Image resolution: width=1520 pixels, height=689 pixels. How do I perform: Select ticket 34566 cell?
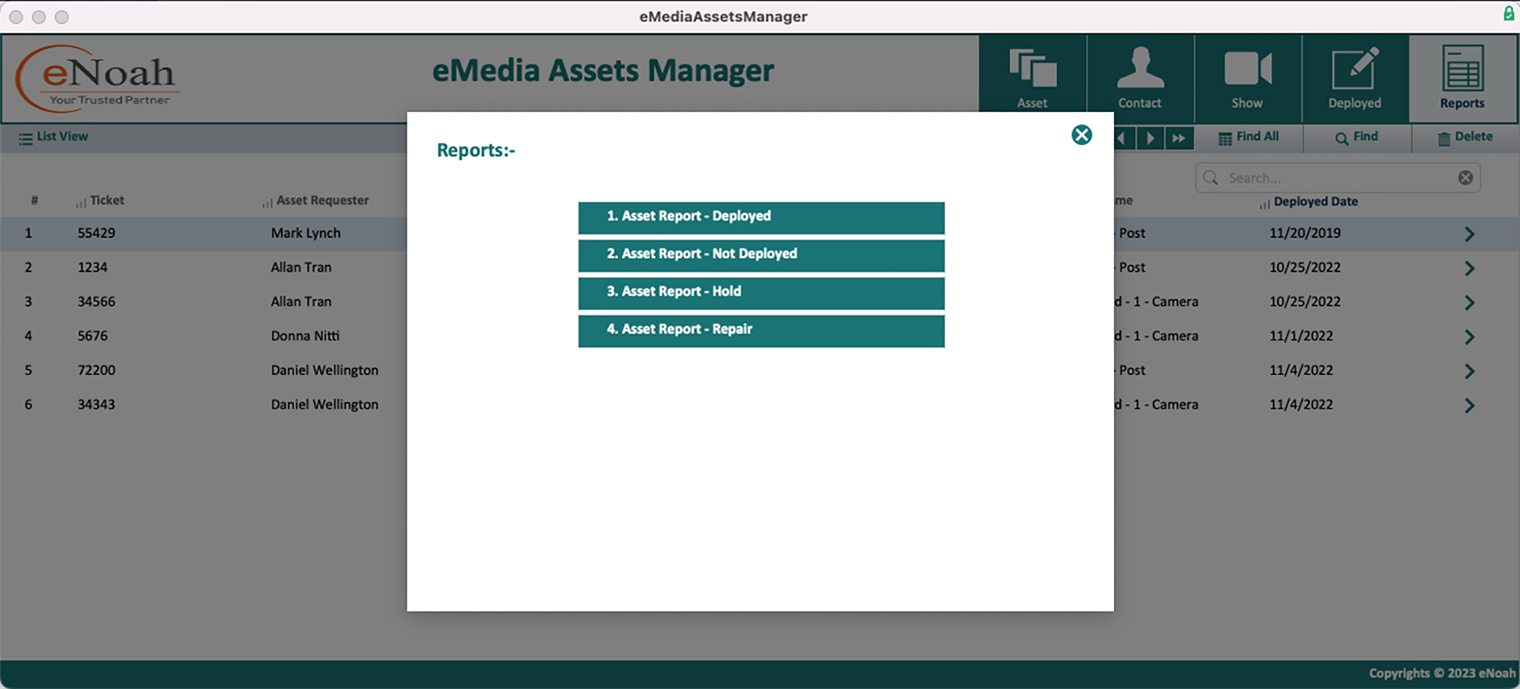point(96,302)
